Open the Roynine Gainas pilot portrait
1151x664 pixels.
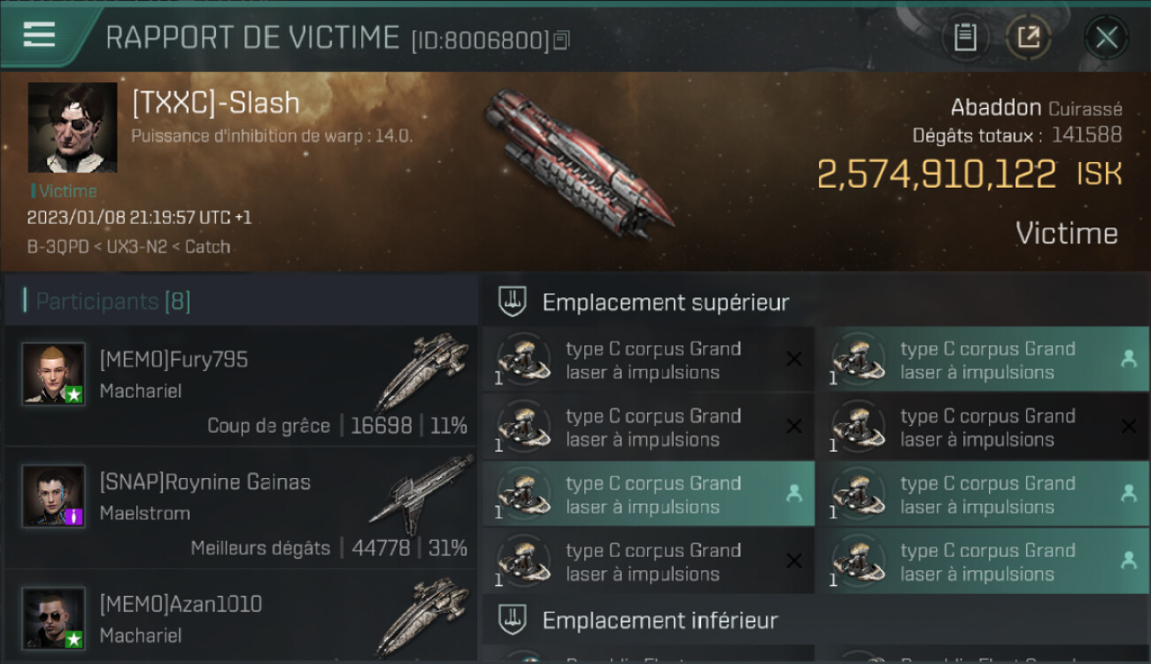click(x=54, y=496)
